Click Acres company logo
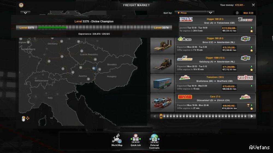This screenshot has width=273, height=153. coord(185,39)
